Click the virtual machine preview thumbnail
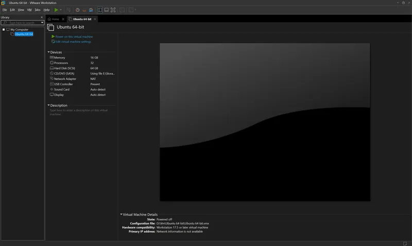This screenshot has width=412, height=246. [x=265, y=122]
